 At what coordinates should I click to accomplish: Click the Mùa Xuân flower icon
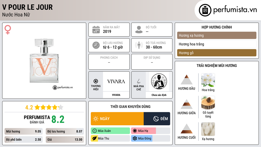(95, 131)
